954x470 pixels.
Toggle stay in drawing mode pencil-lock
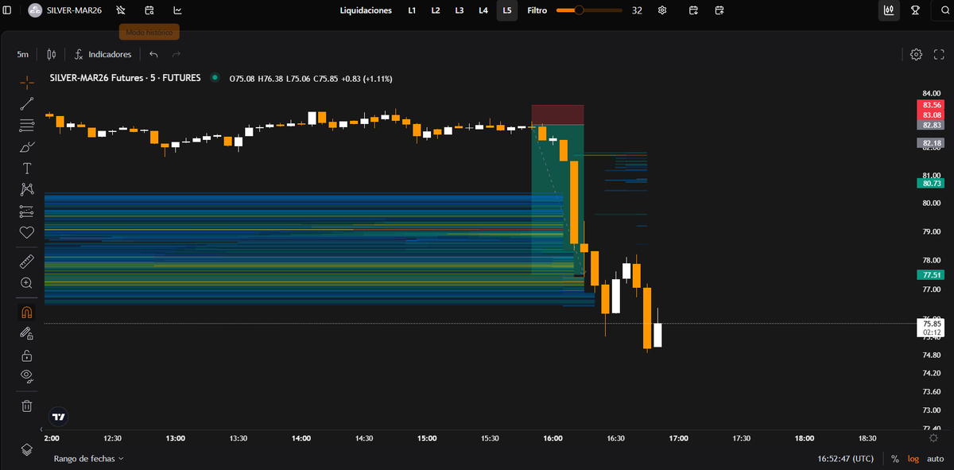click(27, 334)
